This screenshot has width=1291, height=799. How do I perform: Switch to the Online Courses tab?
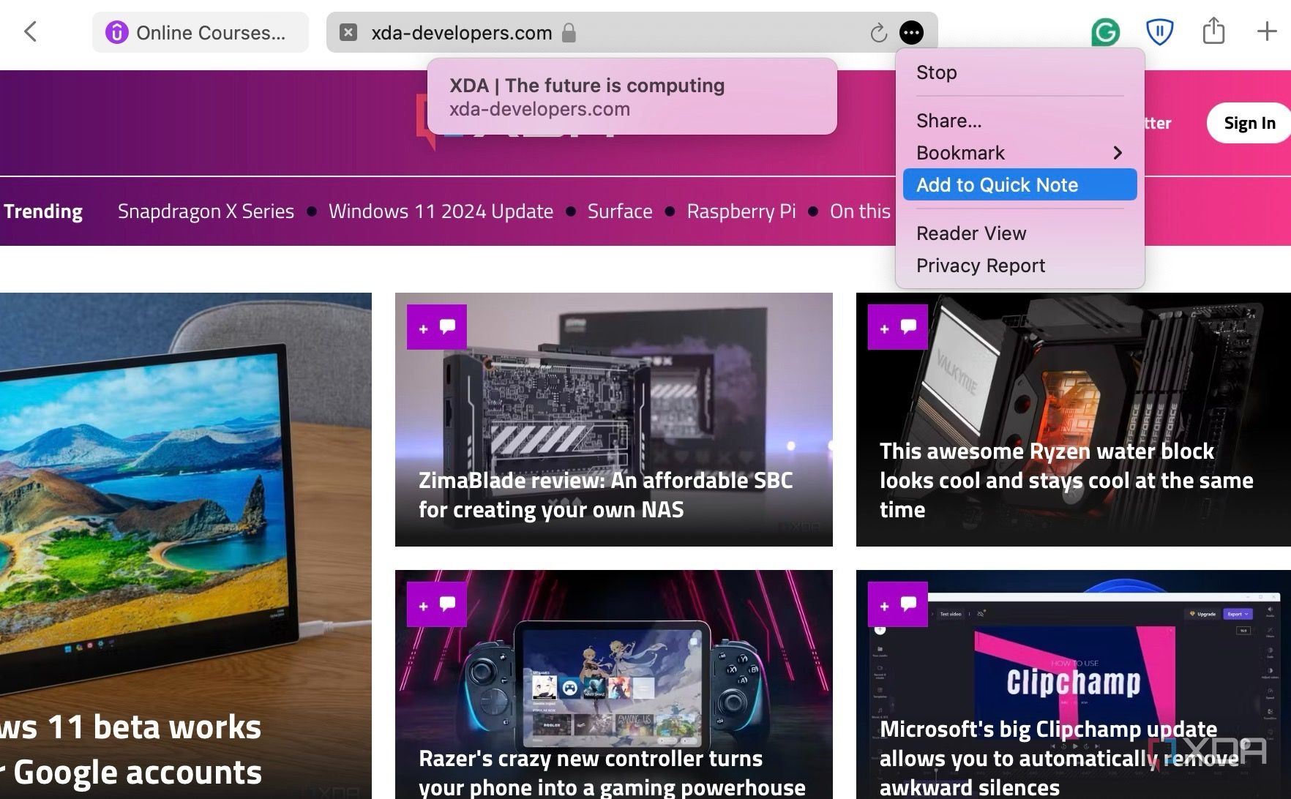point(201,32)
